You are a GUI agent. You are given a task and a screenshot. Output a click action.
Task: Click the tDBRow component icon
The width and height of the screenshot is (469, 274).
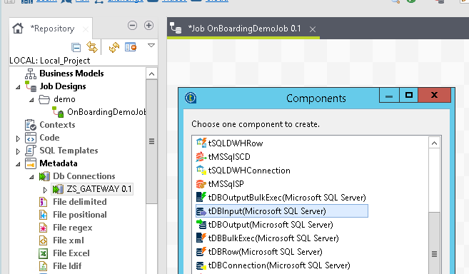tap(201, 252)
